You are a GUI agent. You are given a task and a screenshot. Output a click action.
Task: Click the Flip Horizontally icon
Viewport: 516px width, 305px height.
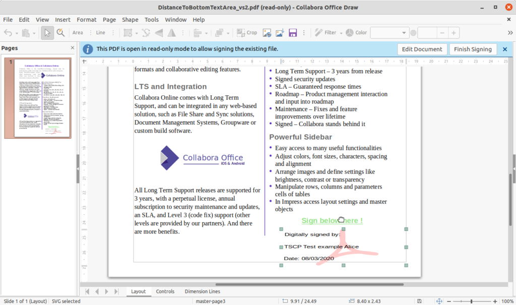coord(171,33)
